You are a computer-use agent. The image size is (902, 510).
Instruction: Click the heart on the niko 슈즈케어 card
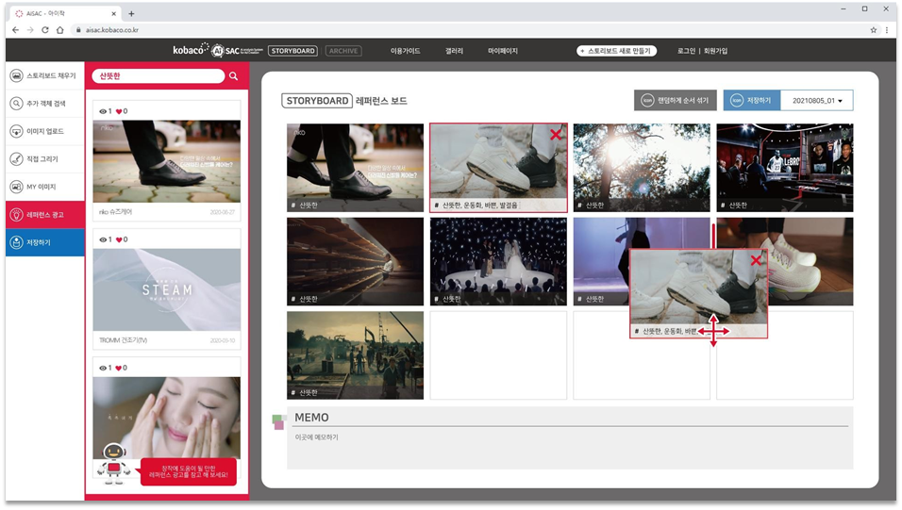click(x=119, y=111)
